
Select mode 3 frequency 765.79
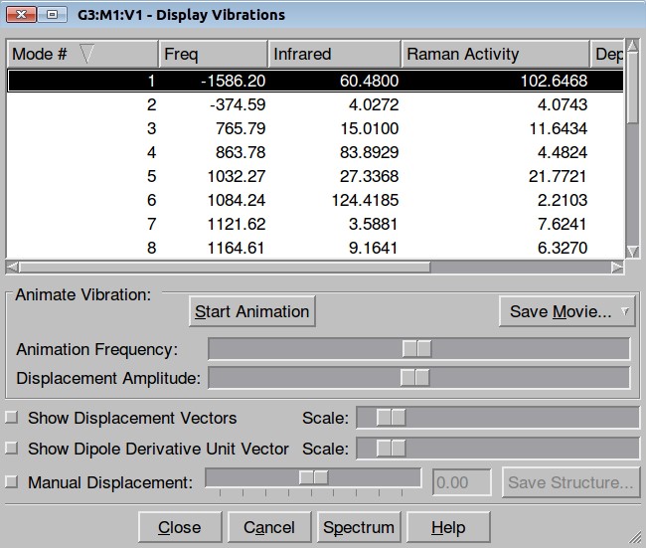click(x=315, y=128)
